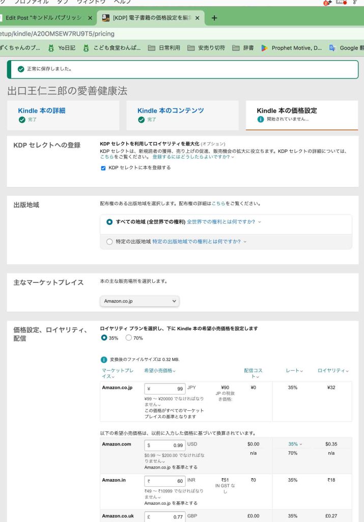
Task: Open the ウィンドウ menu in menu bar
Action: pyautogui.click(x=91, y=2)
